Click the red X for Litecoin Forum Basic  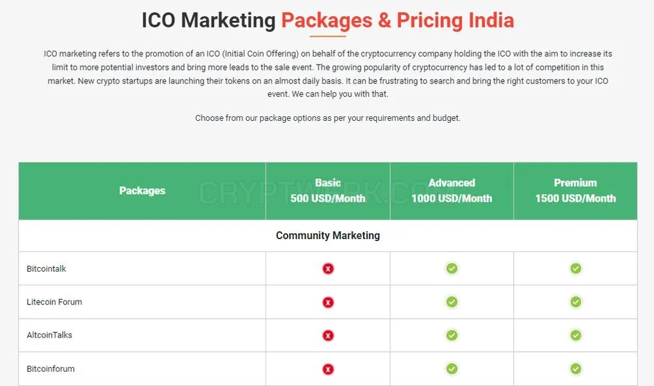[328, 302]
